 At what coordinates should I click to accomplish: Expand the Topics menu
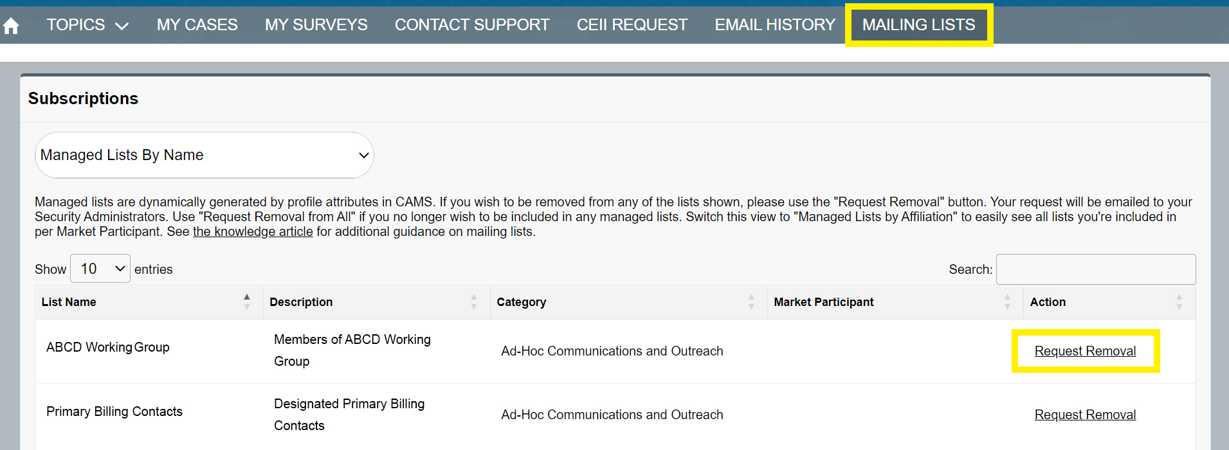(x=87, y=25)
